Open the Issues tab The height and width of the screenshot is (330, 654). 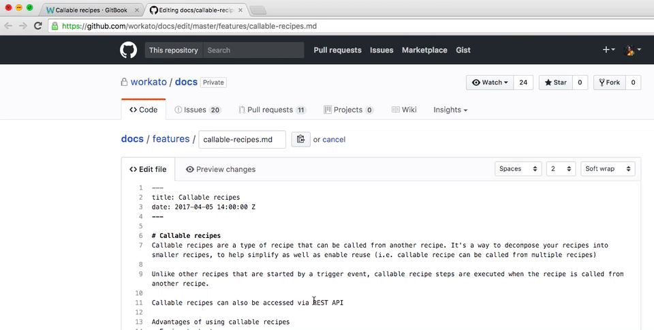pos(198,110)
